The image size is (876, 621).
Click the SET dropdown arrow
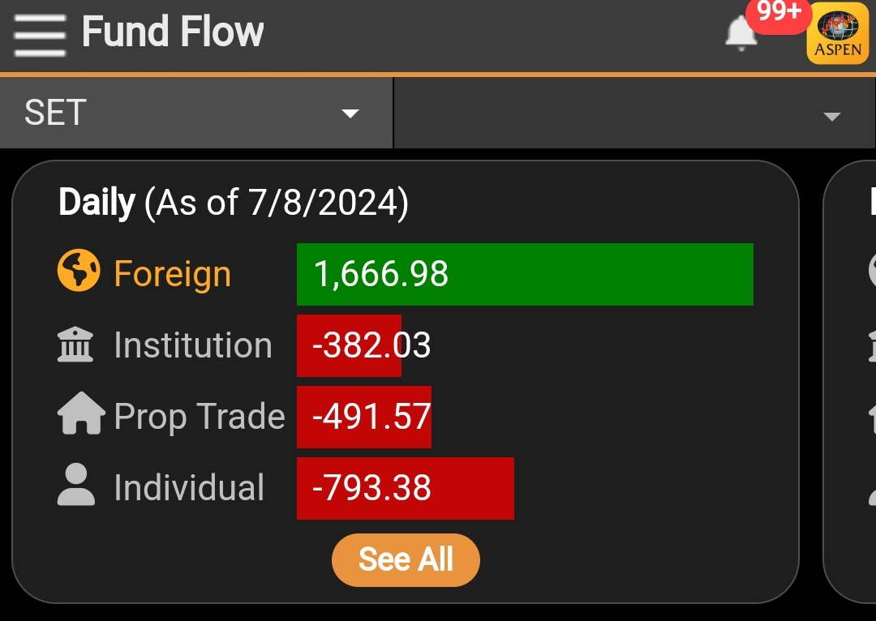tap(350, 113)
